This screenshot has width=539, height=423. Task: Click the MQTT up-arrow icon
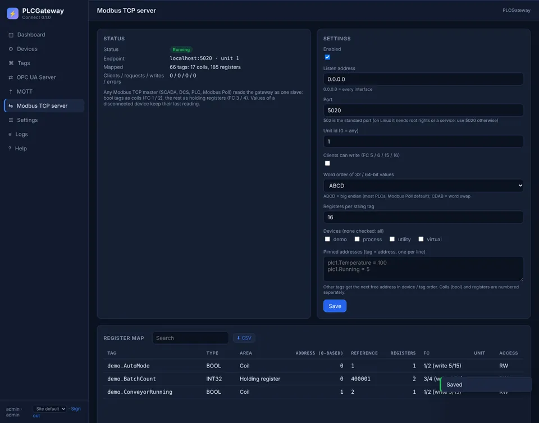click(x=11, y=91)
